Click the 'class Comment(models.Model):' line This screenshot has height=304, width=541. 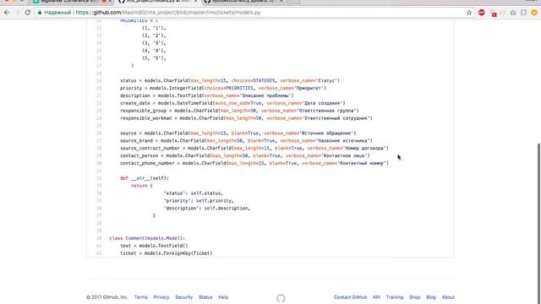tap(147, 238)
